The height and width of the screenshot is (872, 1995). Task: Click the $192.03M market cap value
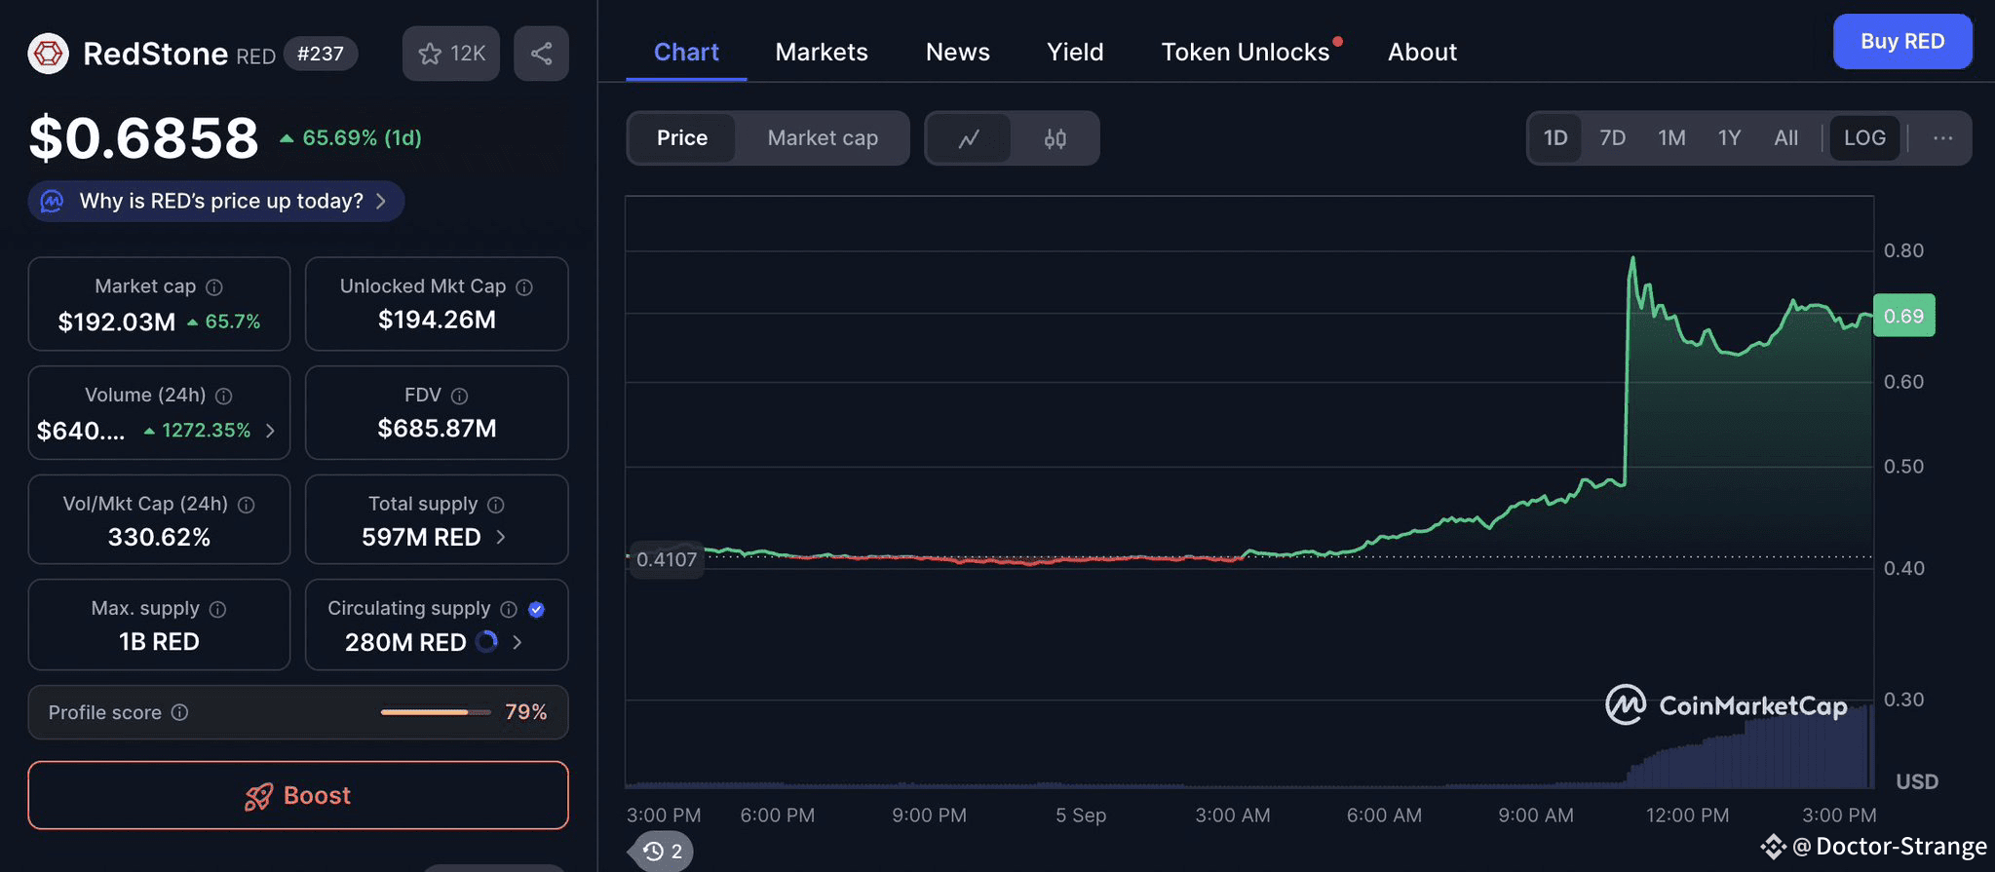point(117,322)
